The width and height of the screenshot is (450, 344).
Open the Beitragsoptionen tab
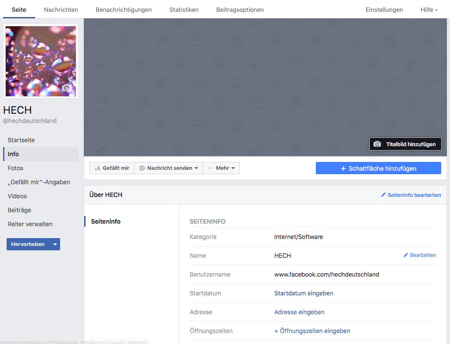(x=240, y=9)
